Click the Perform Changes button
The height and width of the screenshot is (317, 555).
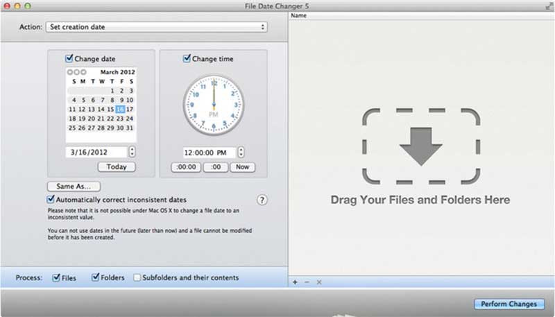click(x=509, y=304)
